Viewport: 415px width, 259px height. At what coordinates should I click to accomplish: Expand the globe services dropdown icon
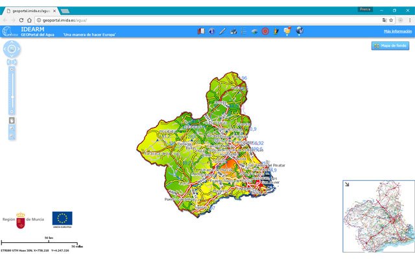click(x=300, y=31)
